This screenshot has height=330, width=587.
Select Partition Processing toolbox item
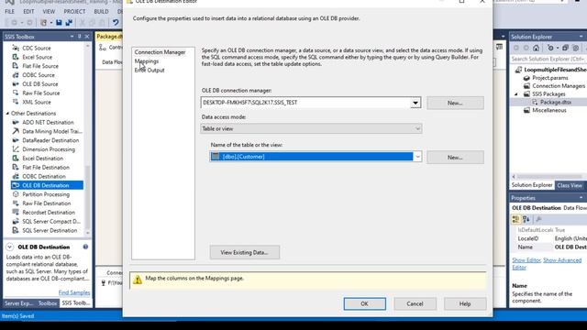46,194
